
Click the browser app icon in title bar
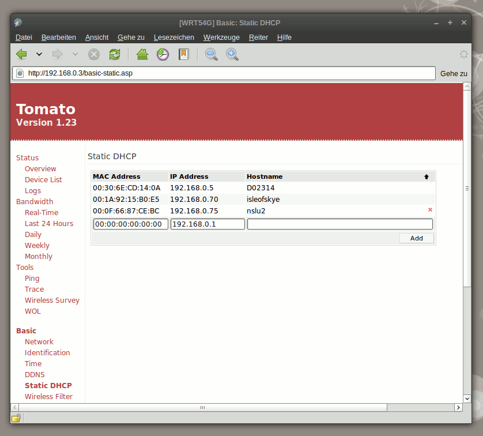pos(18,22)
